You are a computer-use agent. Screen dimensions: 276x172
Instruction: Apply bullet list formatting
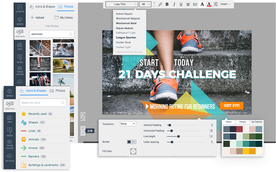(195, 4)
